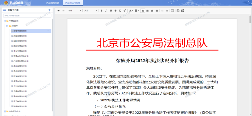Image resolution: width=252 pixels, height=116 pixels.
Task: Apply underline to text
Action: coord(111,11)
